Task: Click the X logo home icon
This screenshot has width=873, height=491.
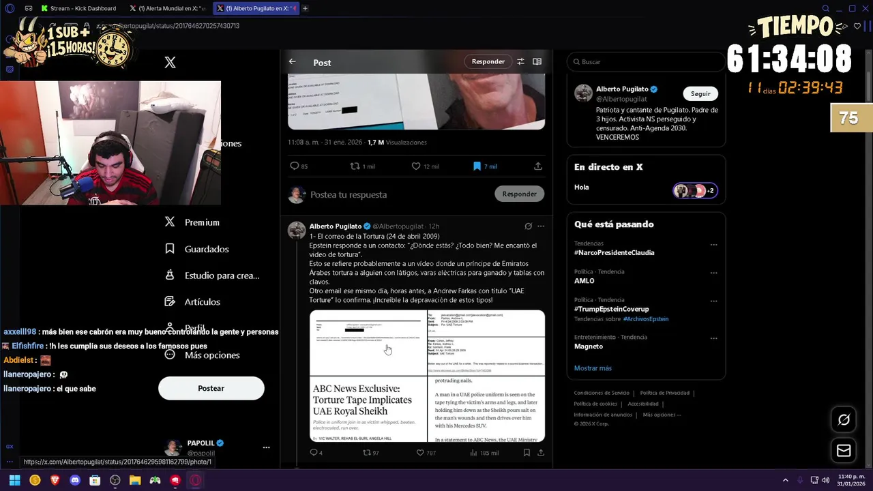Action: pos(170,62)
